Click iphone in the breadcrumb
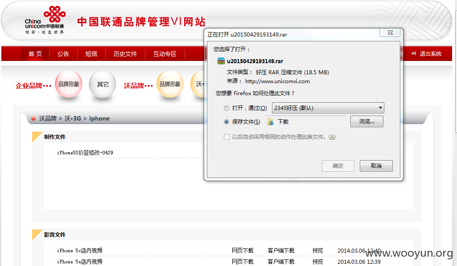 tap(99, 118)
